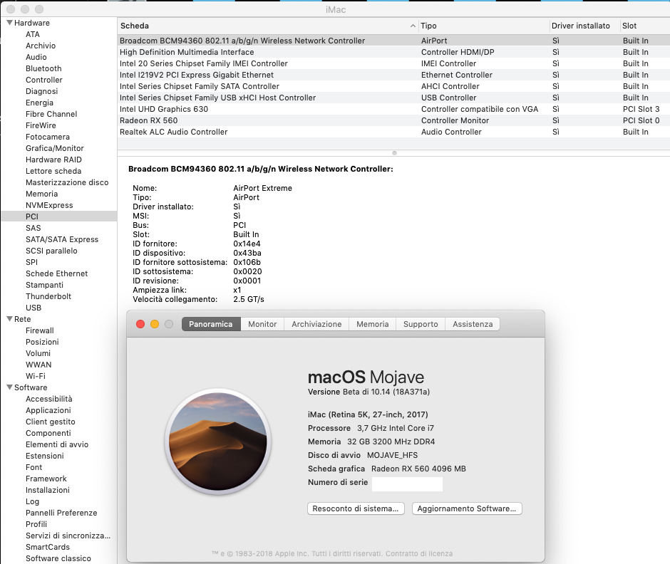Close the About This Mac window

[140, 324]
